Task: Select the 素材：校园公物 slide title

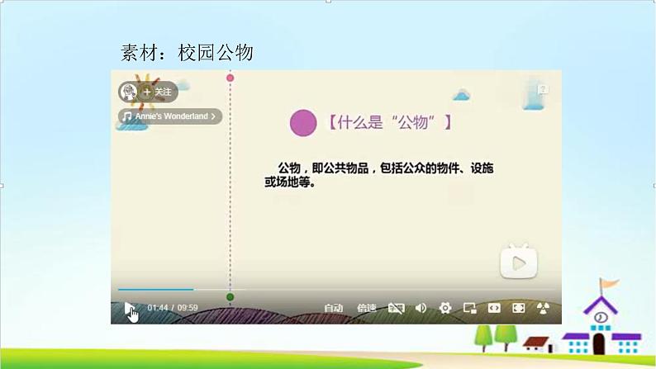Action: tap(187, 54)
